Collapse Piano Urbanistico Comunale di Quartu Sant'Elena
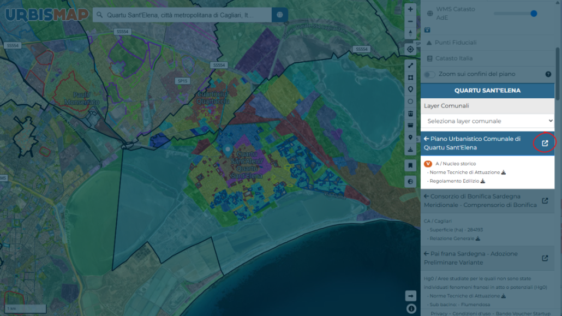Screen dimensions: 562x316 tap(426, 139)
